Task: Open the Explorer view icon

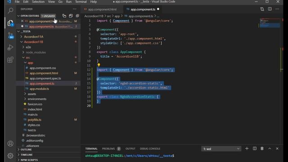Action: click(x=10, y=23)
